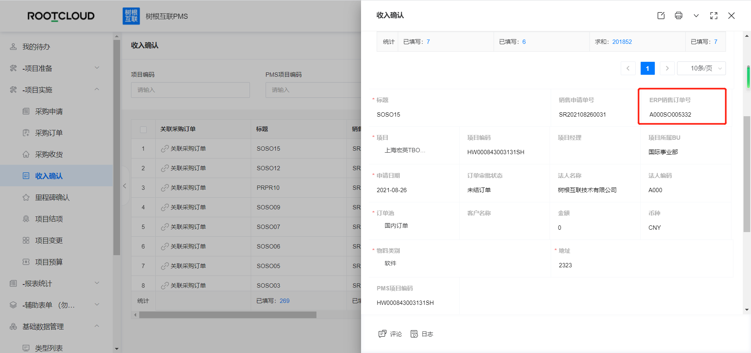
Task: Open 里程碑确认 menu item
Action: click(56, 197)
